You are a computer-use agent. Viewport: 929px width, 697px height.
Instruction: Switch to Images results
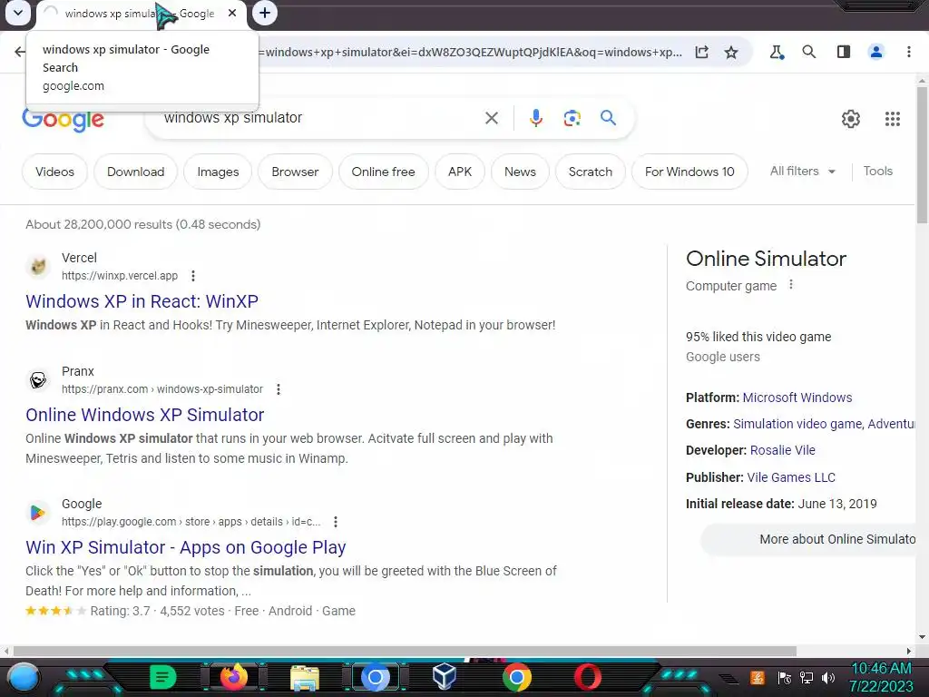(218, 172)
